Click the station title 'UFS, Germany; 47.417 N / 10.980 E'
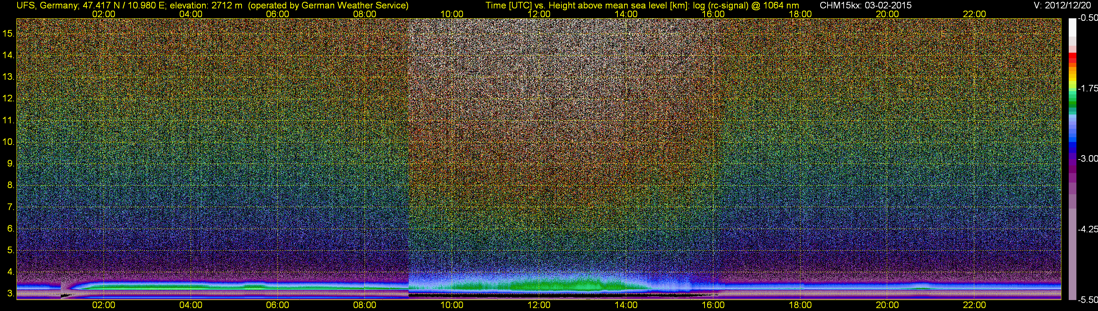 pos(90,5)
